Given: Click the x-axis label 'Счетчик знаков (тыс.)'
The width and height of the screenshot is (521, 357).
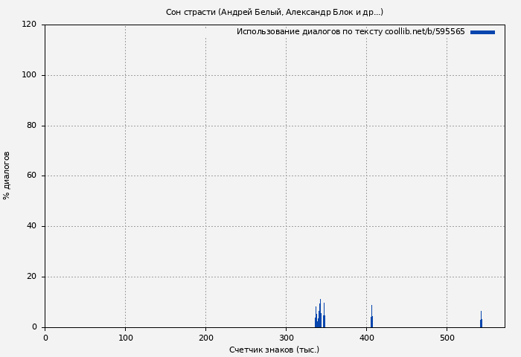Looking at the screenshot, I should click(274, 350).
